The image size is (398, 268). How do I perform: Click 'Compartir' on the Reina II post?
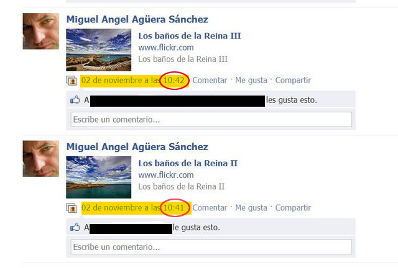point(293,208)
